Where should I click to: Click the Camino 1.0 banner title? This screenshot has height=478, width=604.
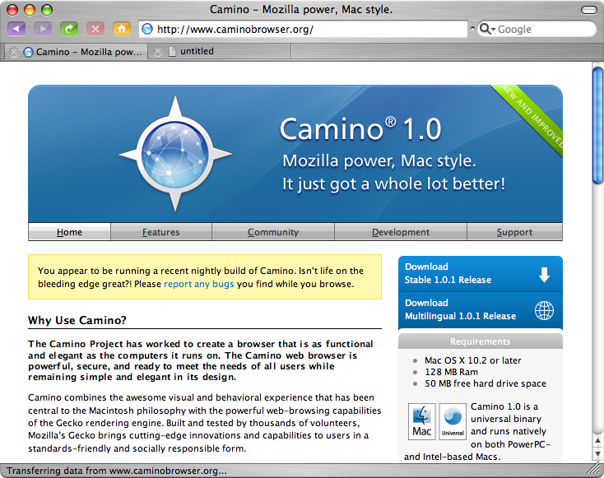(x=360, y=128)
